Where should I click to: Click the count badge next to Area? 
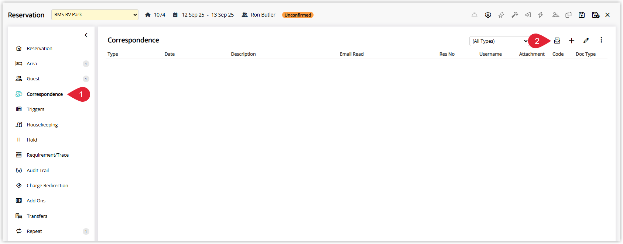(x=86, y=64)
